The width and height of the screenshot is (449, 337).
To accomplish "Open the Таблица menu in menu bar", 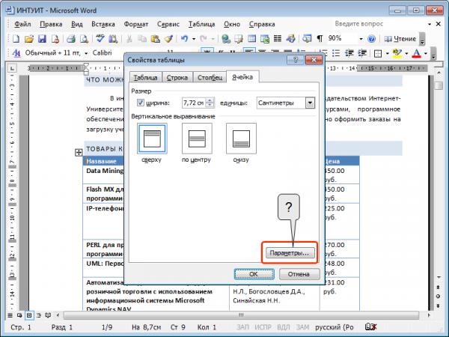I will (x=201, y=25).
